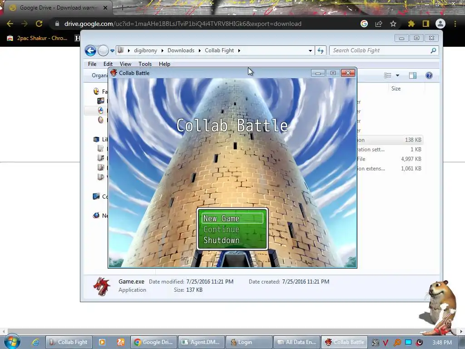Open Chrome extensions puzzle icon
465x349 pixels.
pyautogui.click(x=411, y=24)
